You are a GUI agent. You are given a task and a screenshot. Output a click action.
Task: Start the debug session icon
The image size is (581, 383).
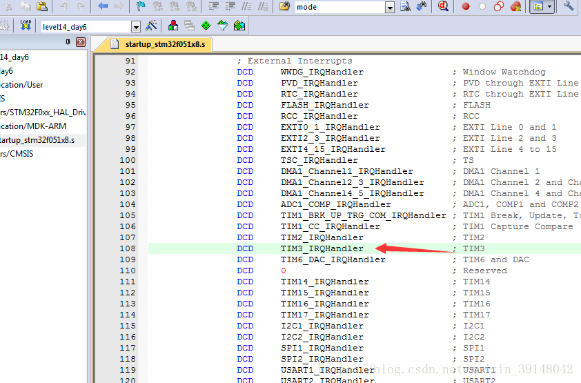pyautogui.click(x=443, y=6)
